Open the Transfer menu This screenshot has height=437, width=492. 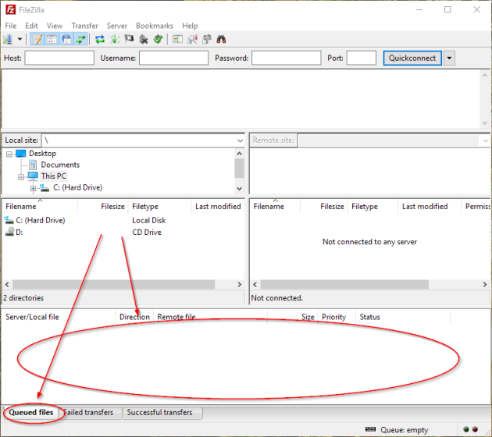85,26
